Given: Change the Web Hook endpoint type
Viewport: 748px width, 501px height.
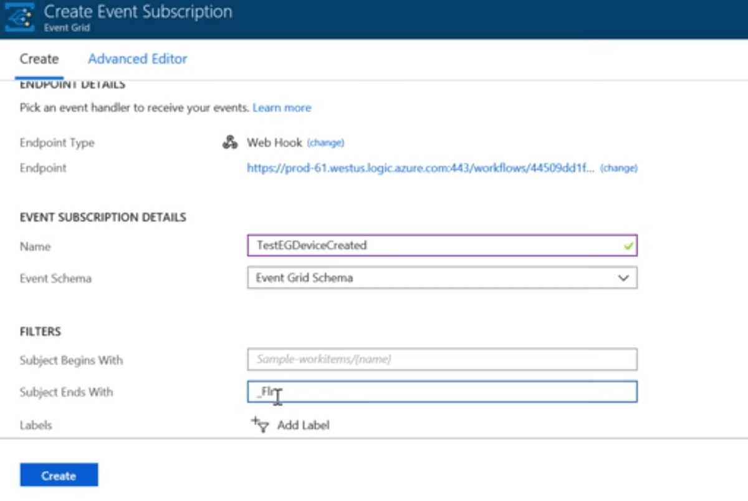Looking at the screenshot, I should click(x=325, y=143).
